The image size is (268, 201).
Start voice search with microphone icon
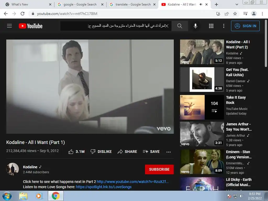(x=195, y=26)
